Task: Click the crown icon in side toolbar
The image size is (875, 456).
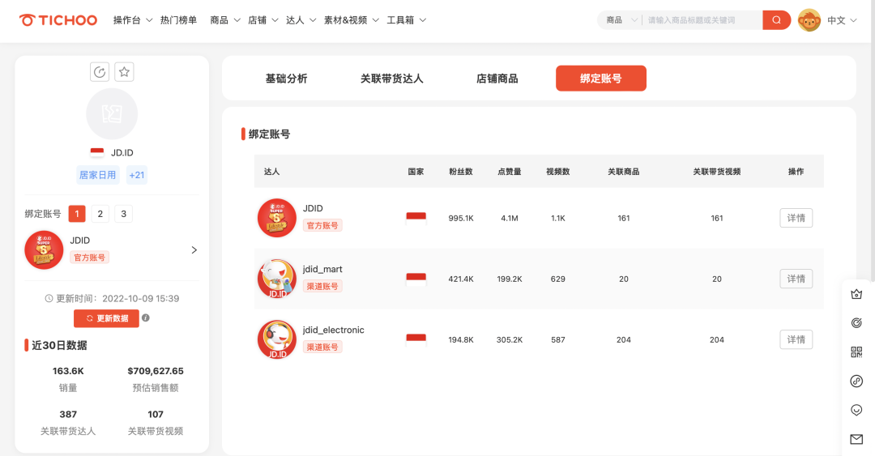Action: 856,294
